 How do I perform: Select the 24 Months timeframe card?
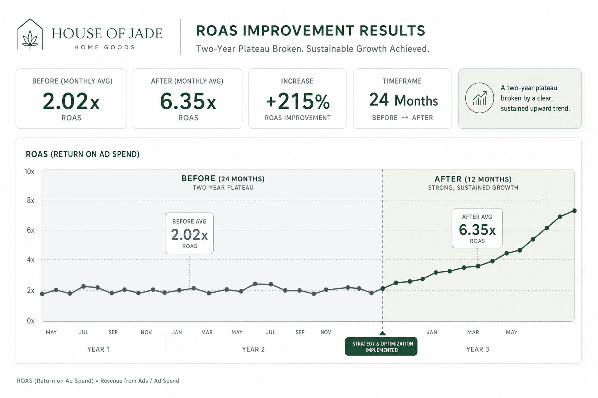point(402,99)
